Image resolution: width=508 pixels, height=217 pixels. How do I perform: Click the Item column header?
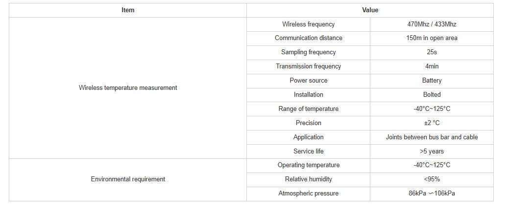pyautogui.click(x=128, y=10)
